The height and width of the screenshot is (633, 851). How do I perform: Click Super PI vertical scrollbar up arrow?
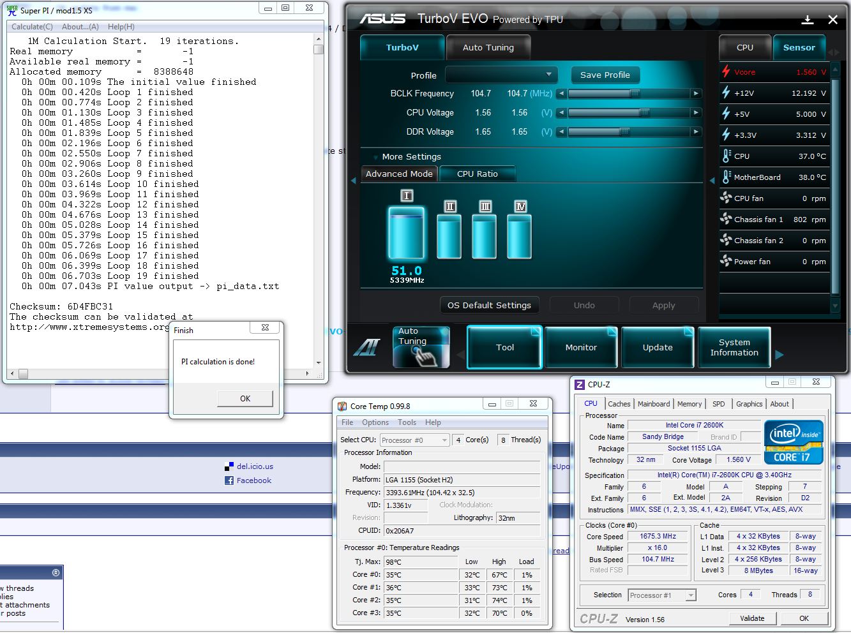coord(319,40)
